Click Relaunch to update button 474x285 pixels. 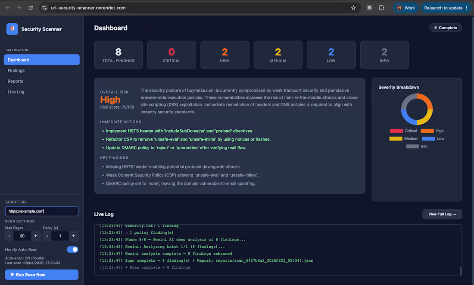(443, 8)
